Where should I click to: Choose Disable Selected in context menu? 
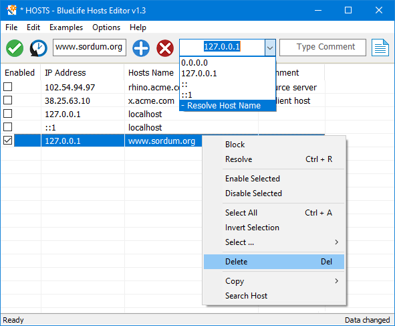click(x=274, y=193)
